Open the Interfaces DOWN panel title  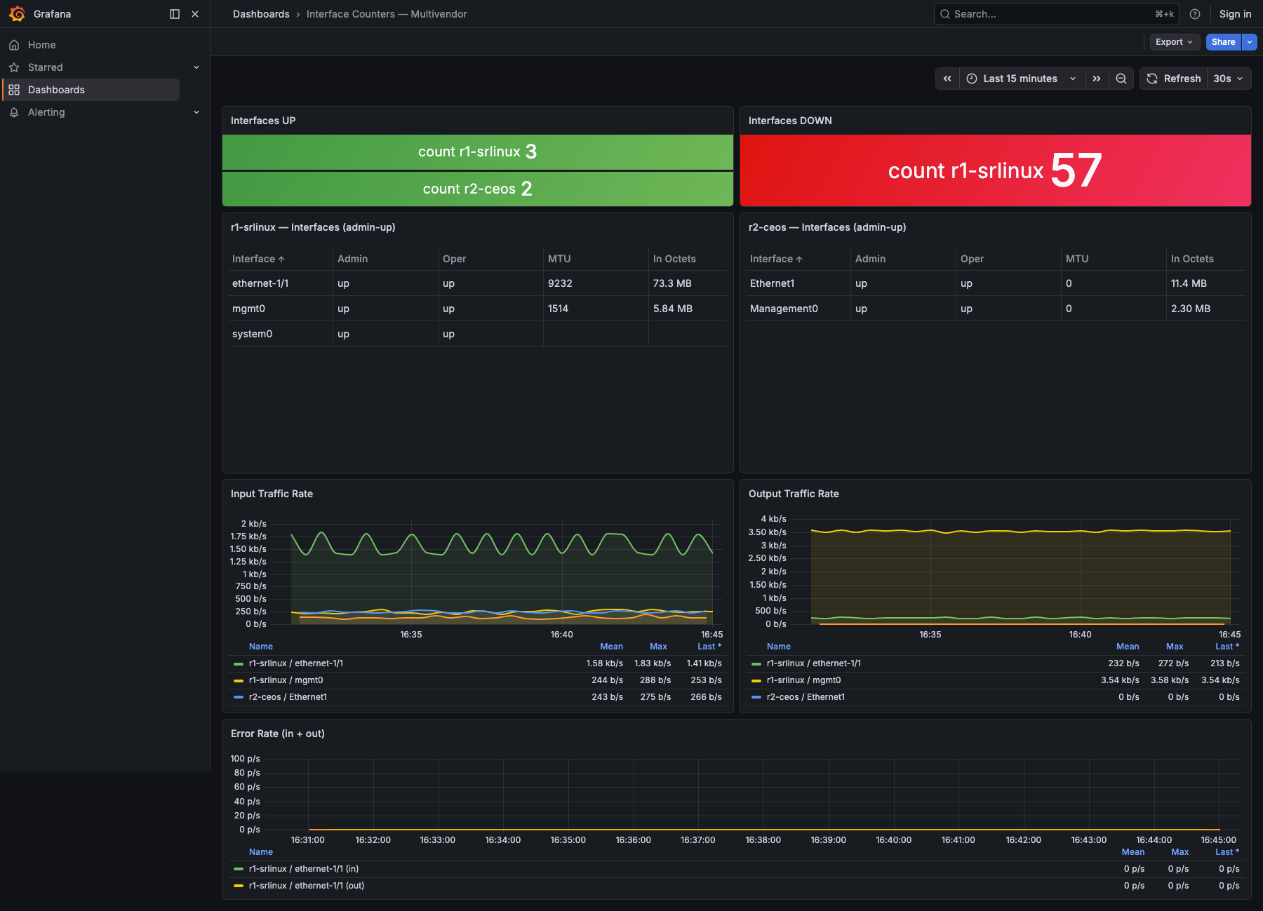point(790,121)
